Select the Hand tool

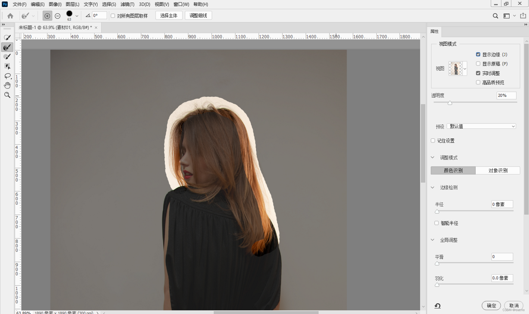click(7, 85)
